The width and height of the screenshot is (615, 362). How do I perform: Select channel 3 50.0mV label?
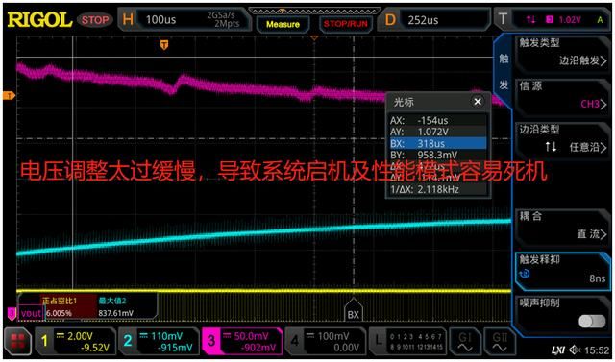click(241, 341)
